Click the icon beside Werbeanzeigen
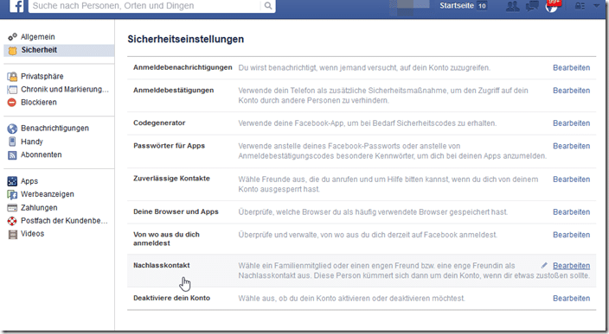 (x=12, y=194)
